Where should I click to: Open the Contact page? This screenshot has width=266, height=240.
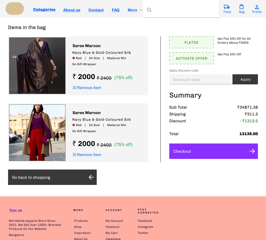(x=96, y=10)
